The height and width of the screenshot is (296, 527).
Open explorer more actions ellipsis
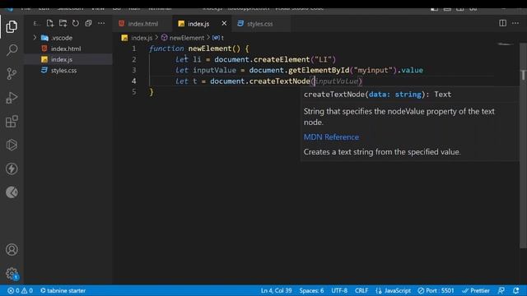101,23
